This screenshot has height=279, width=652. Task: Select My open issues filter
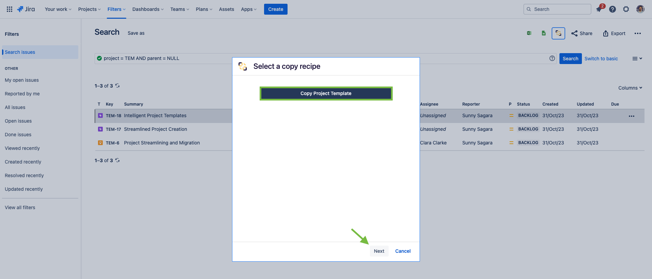(22, 80)
